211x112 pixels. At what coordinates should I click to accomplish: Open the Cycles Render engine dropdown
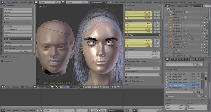(x=98, y=2)
